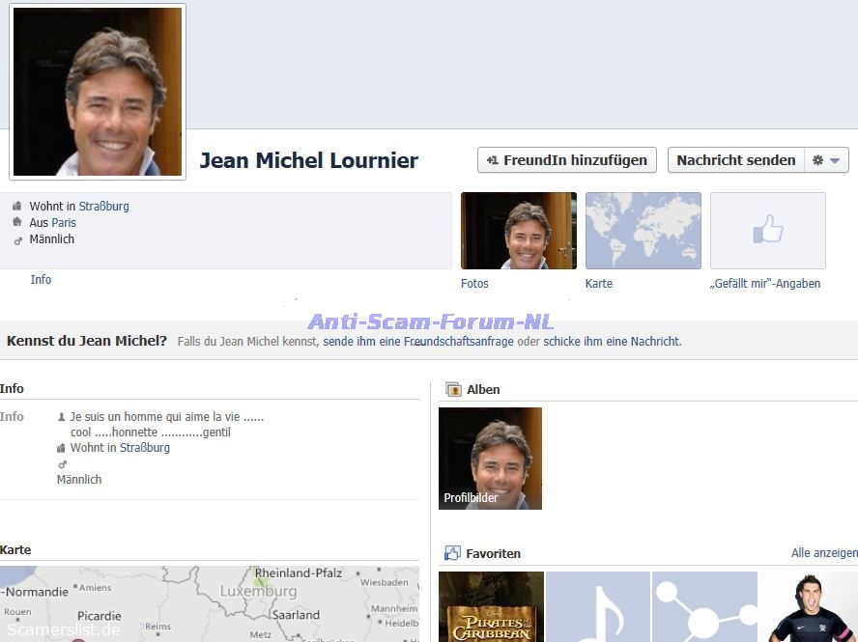Image resolution: width=858 pixels, height=642 pixels.
Task: Click the Favoriten thumbs-up section icon
Action: click(x=452, y=553)
